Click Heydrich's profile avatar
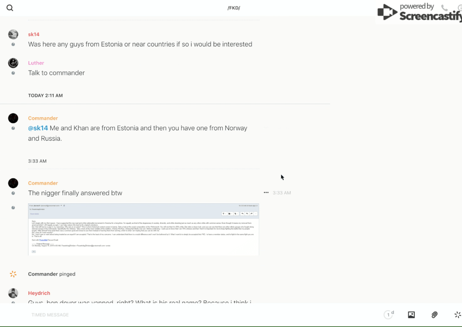Viewport: 462px width, 327px height. [x=13, y=293]
